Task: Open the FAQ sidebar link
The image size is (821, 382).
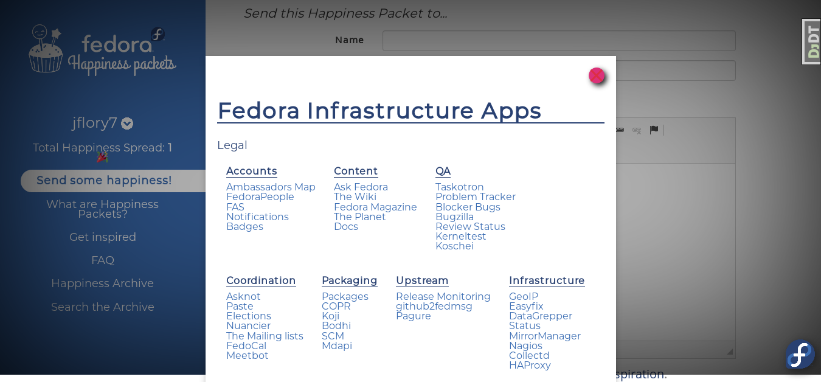Action: (x=103, y=260)
